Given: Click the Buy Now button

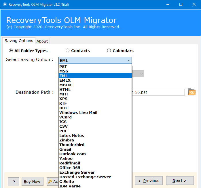Looking at the screenshot, I should 33,181.
